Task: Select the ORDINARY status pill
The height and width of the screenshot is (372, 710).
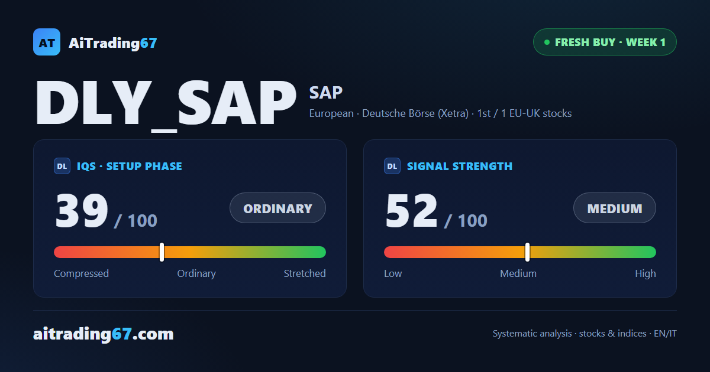Action: click(x=277, y=208)
